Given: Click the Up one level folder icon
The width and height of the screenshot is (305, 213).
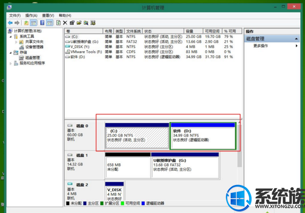Looking at the screenshot, I should pyautogui.click(x=26, y=23).
